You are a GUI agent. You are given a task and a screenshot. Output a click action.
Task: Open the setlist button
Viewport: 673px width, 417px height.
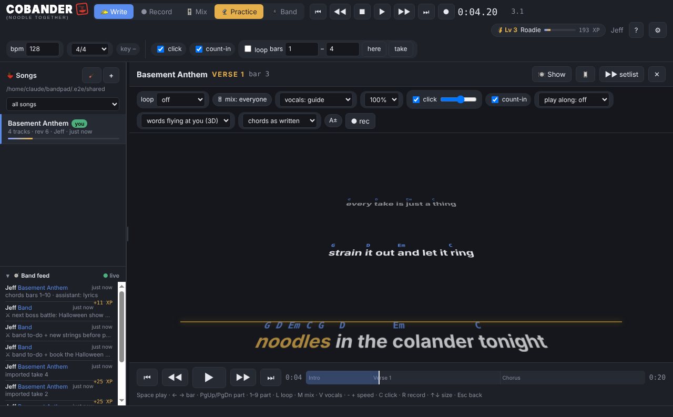(x=622, y=74)
